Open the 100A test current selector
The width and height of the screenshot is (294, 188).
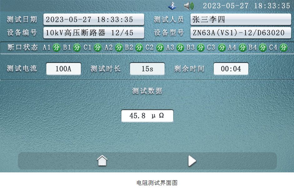click(63, 69)
